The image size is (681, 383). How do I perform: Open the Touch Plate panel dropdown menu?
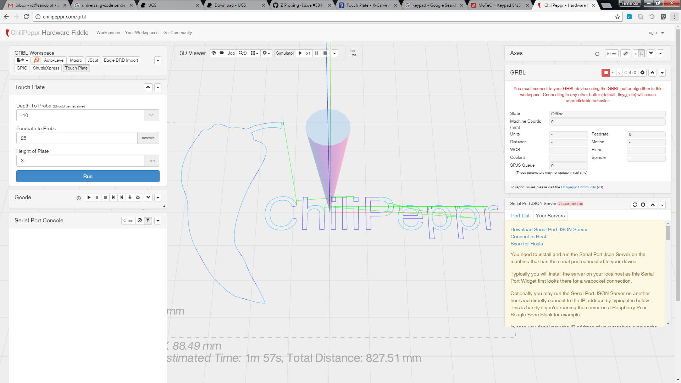click(x=158, y=88)
